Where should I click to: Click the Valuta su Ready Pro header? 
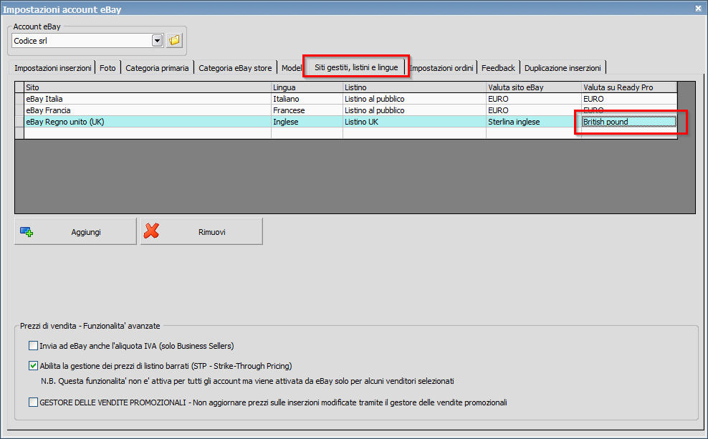pos(629,87)
